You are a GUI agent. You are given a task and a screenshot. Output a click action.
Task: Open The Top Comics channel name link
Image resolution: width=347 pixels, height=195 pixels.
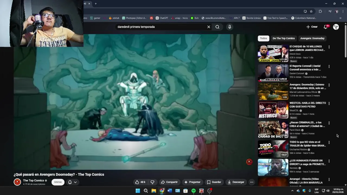(33, 180)
